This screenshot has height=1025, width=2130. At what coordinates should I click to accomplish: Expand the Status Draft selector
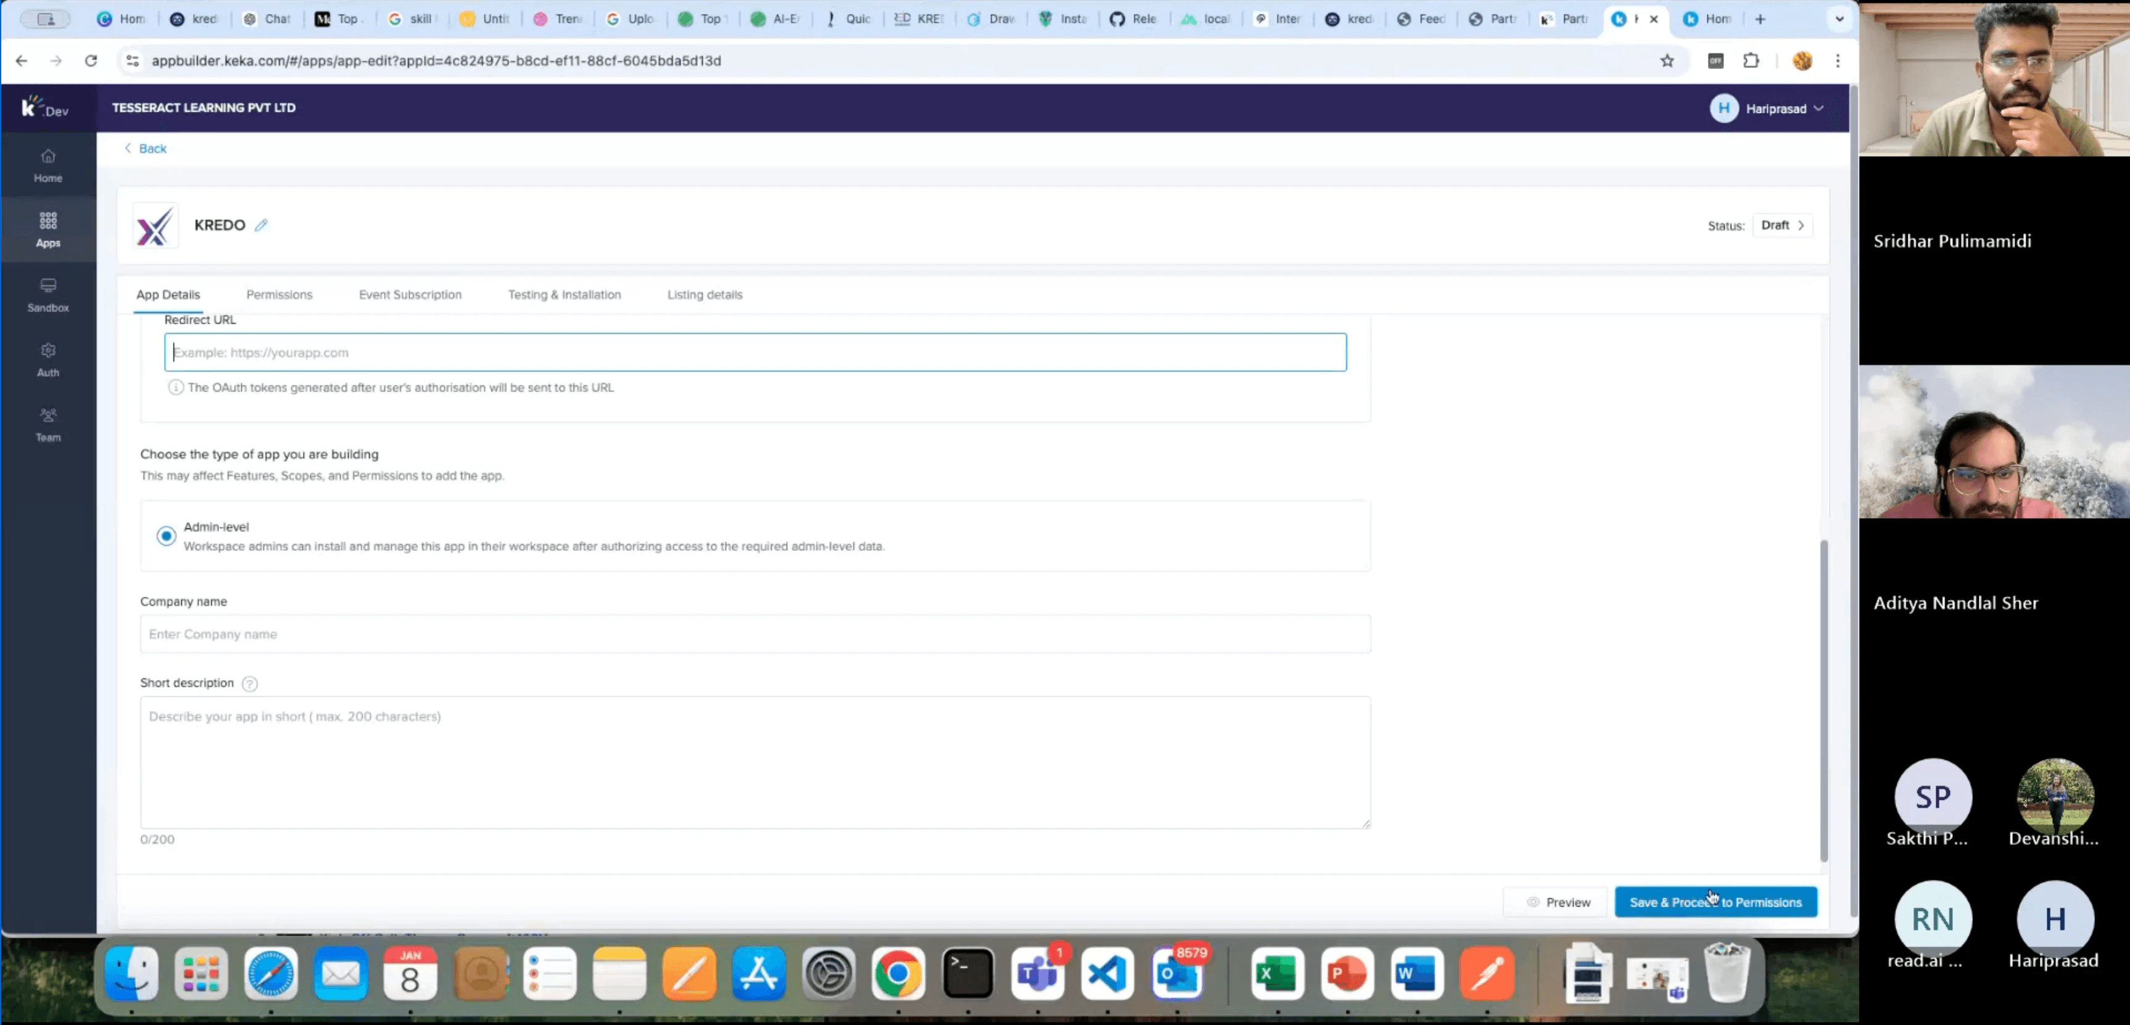(1782, 225)
